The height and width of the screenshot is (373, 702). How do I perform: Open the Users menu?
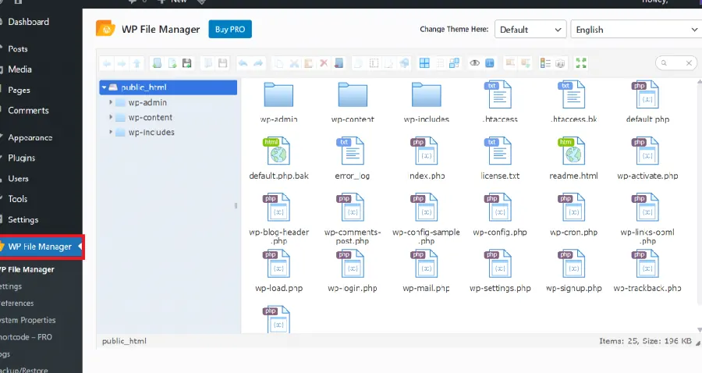[19, 179]
